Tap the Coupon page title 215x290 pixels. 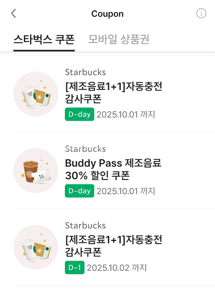107,14
